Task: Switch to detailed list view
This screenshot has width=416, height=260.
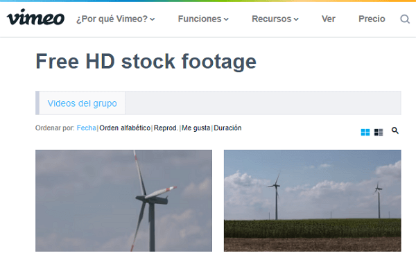Action: (379, 132)
